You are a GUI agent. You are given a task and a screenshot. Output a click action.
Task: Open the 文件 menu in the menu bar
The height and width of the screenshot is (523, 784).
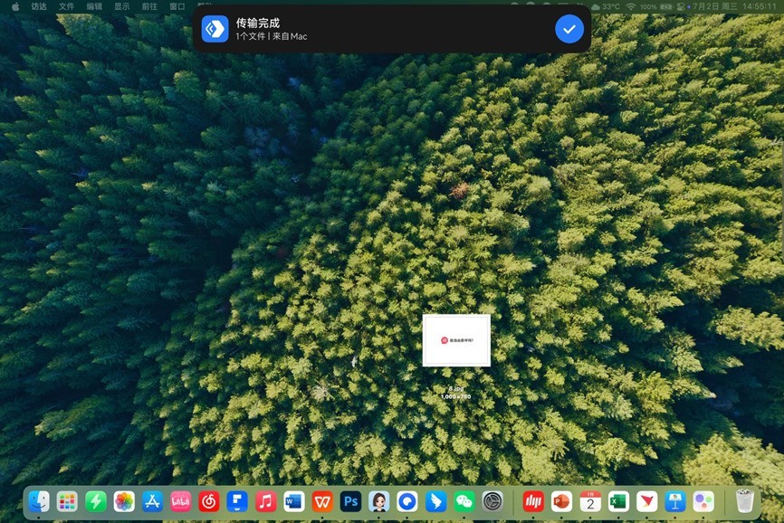[x=66, y=6]
